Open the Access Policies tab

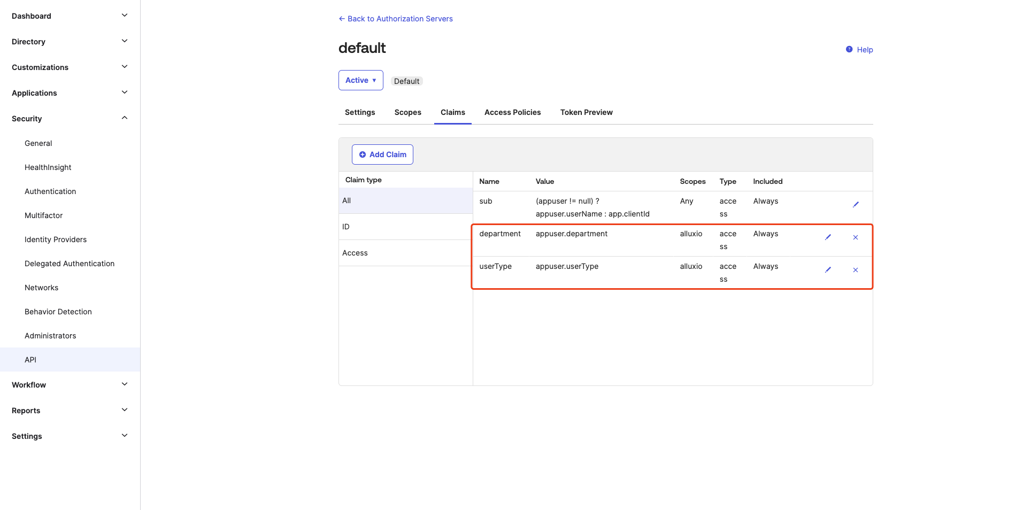tap(512, 112)
